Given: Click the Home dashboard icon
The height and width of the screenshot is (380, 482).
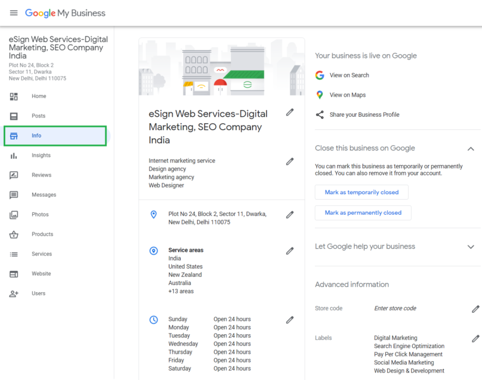Looking at the screenshot, I should [14, 96].
